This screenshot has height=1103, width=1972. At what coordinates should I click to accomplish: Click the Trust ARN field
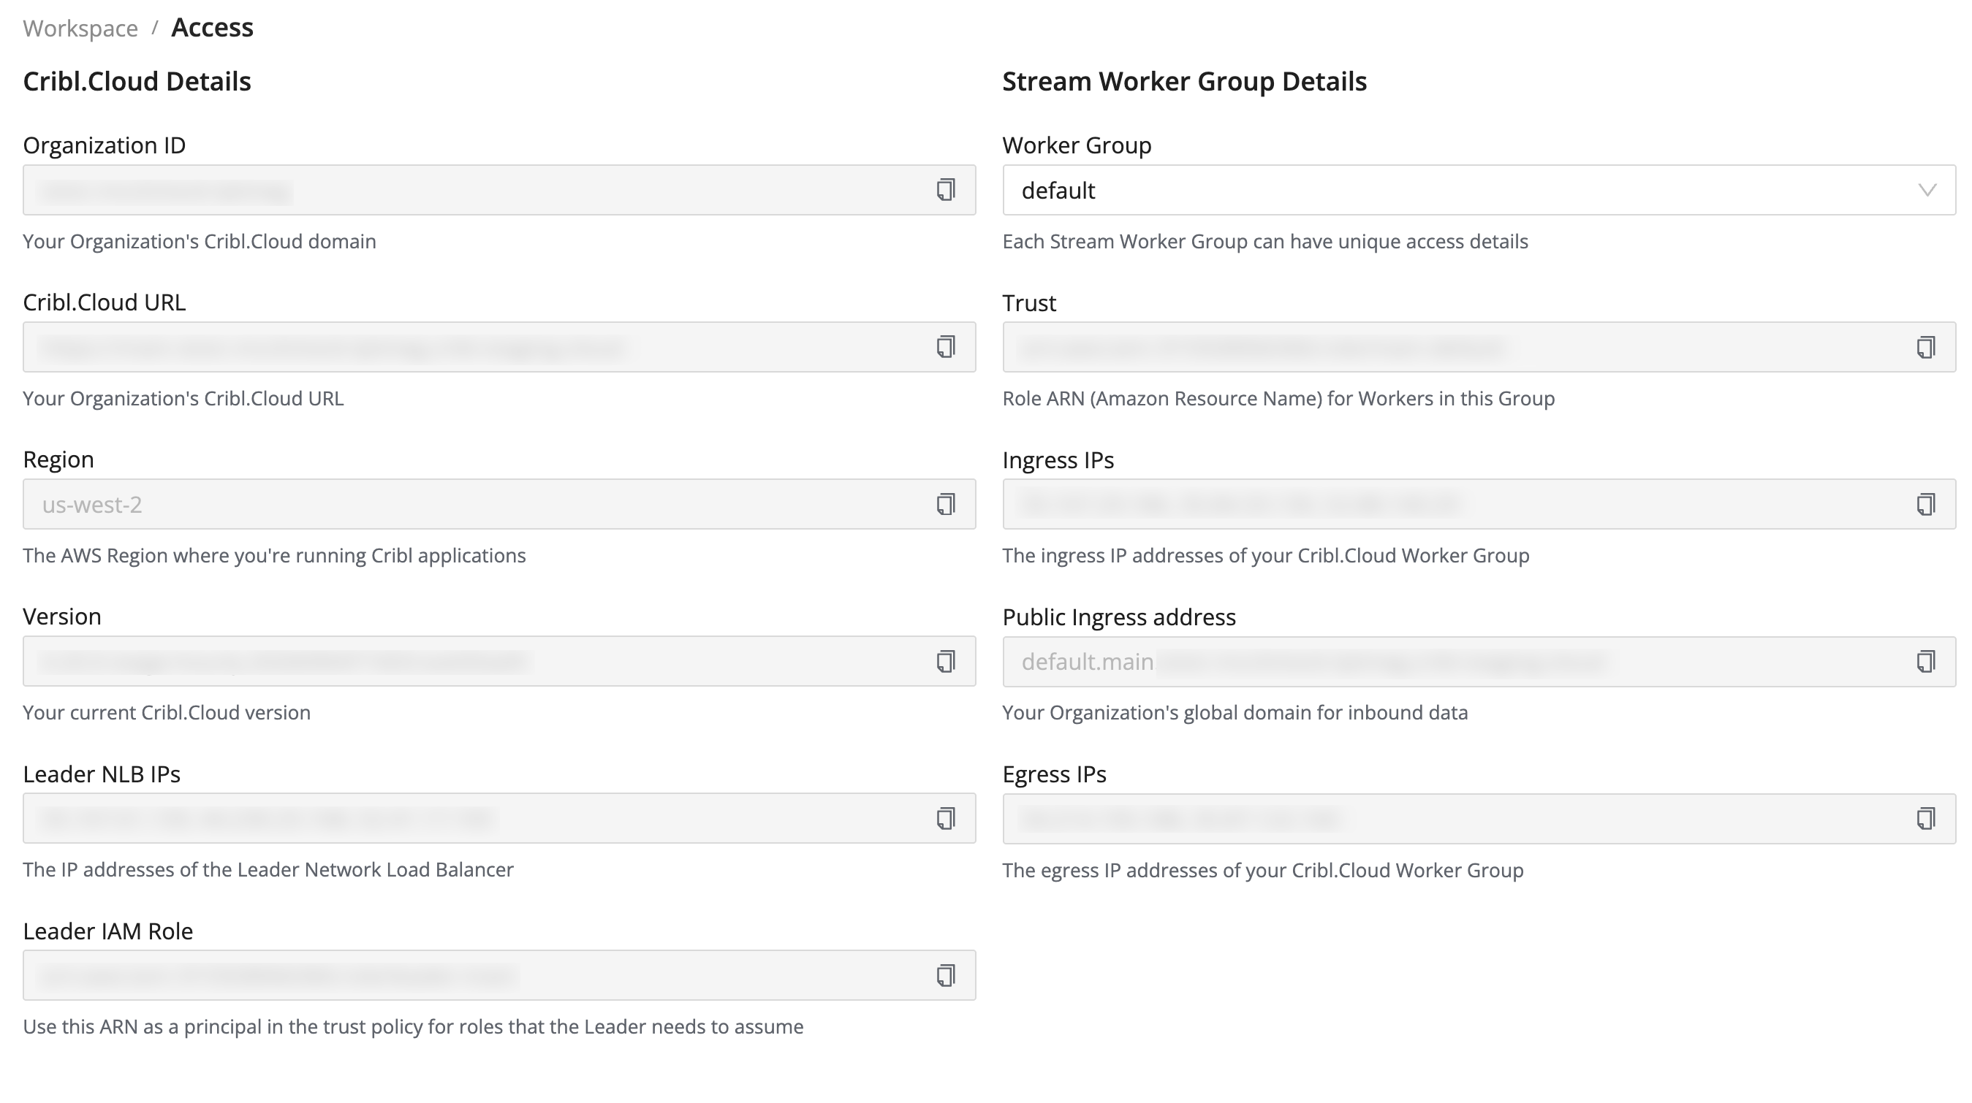[1479, 347]
